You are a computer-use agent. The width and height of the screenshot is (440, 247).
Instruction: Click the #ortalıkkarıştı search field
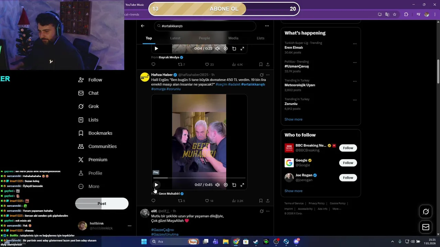coord(205,26)
